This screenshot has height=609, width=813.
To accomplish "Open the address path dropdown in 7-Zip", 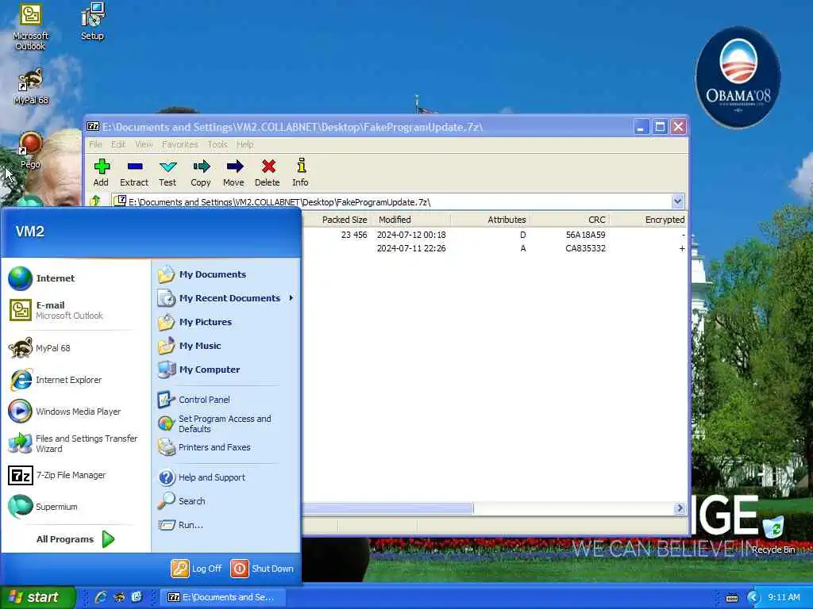I will 677,201.
